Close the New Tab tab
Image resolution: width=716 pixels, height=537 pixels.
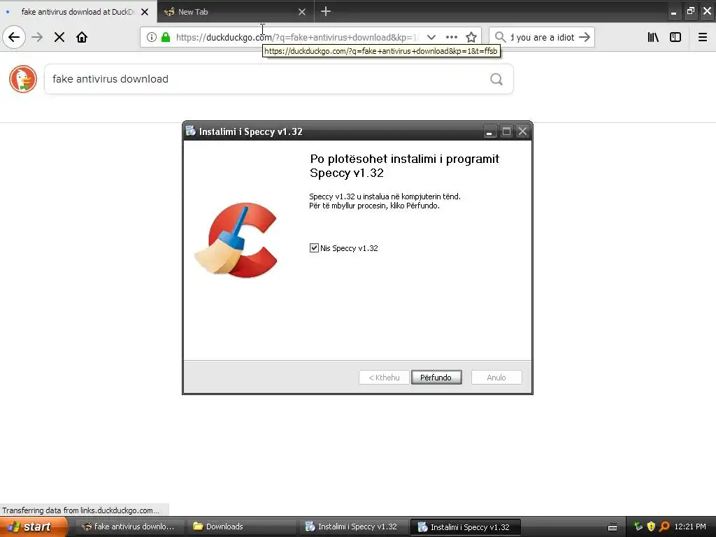pos(302,12)
